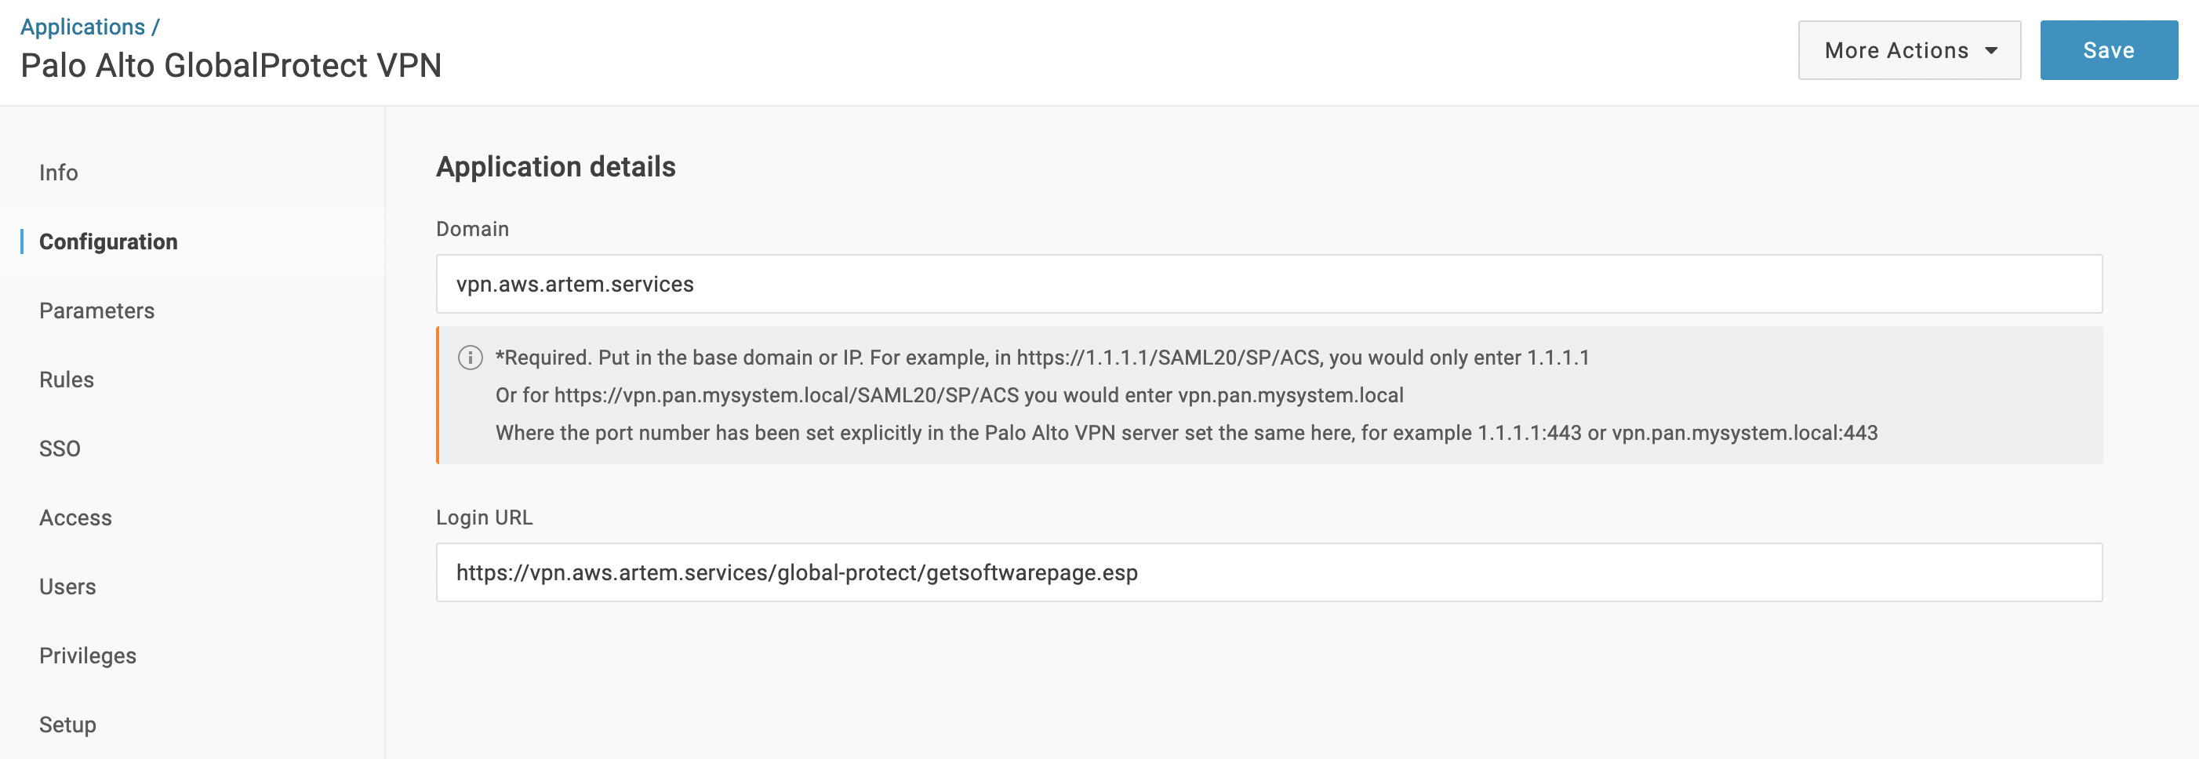Save the application configuration
The image size is (2199, 759).
click(2109, 50)
